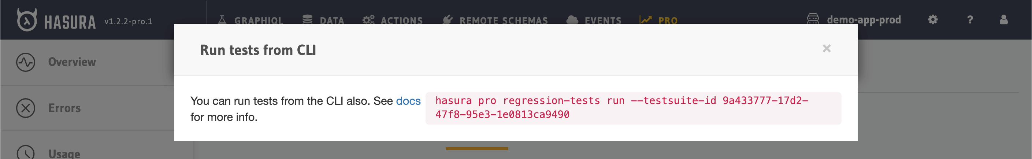Click the Events cloud icon
The height and width of the screenshot is (159, 1032).
[x=572, y=20]
